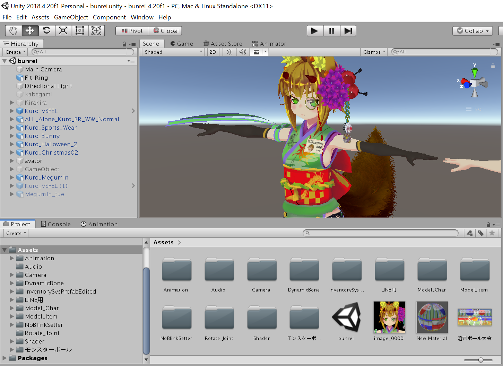Toggle scene audio speaker icon

pos(242,52)
